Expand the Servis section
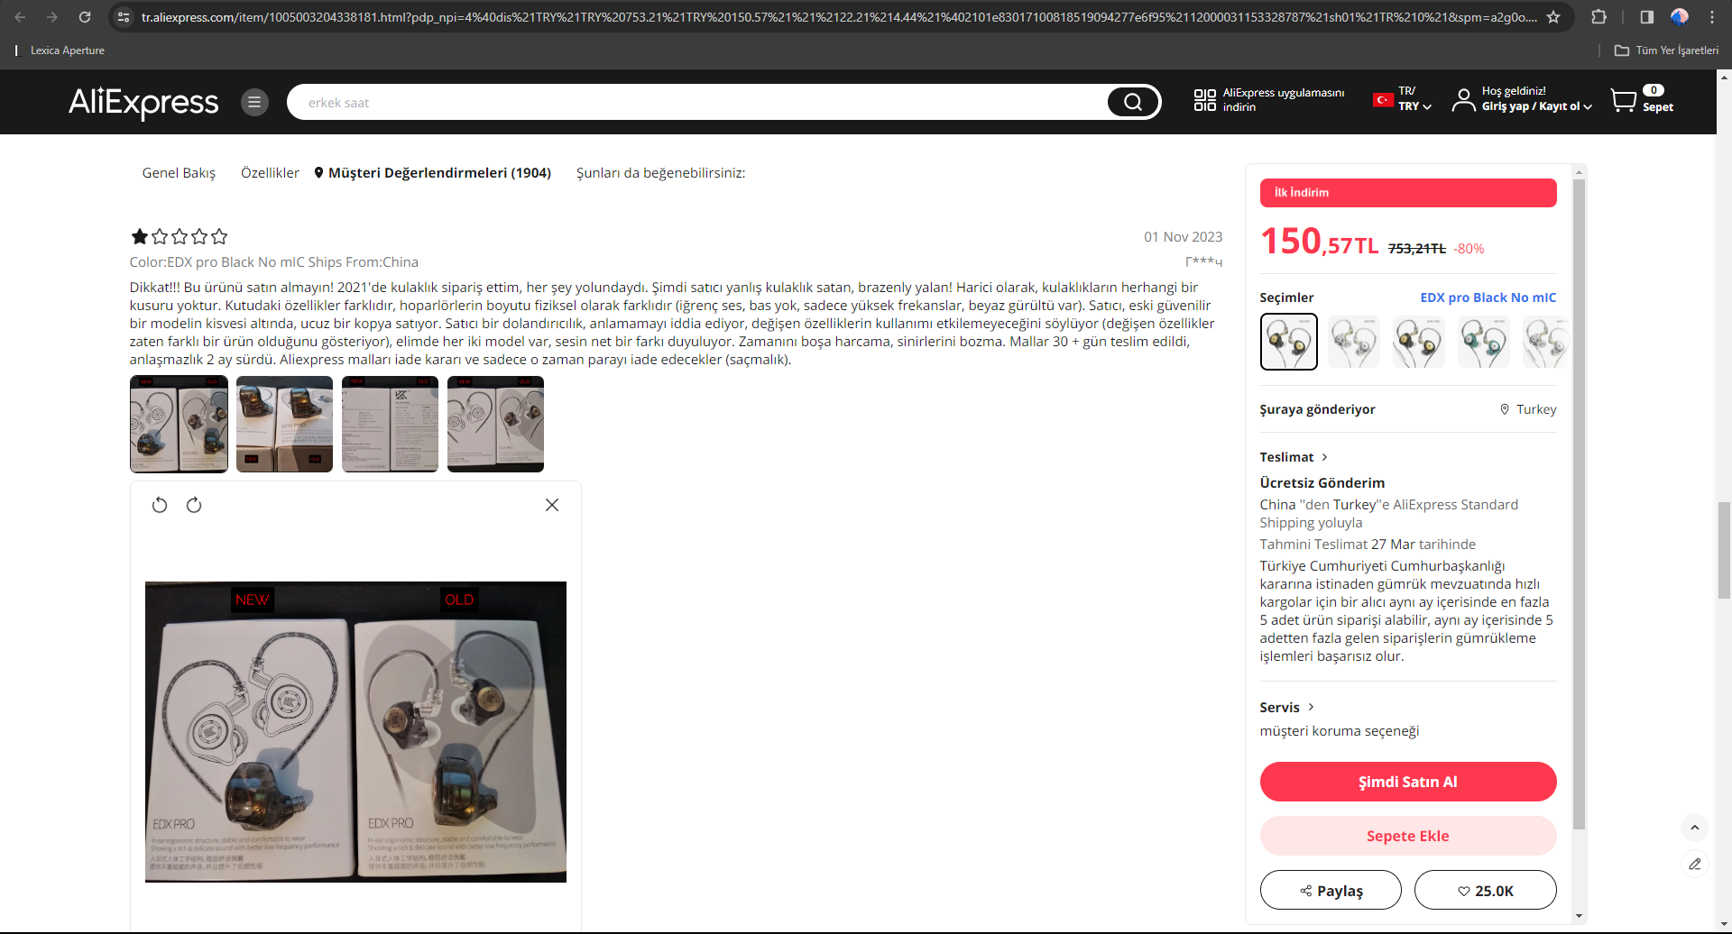Screen dimensions: 1732x934 (x=1287, y=708)
